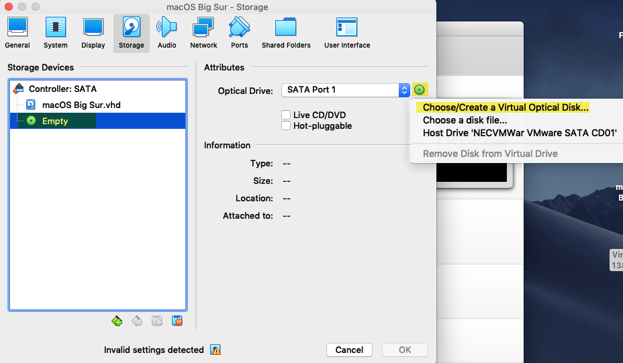Enable the Hot-pluggable checkbox
623x363 pixels.
[286, 125]
